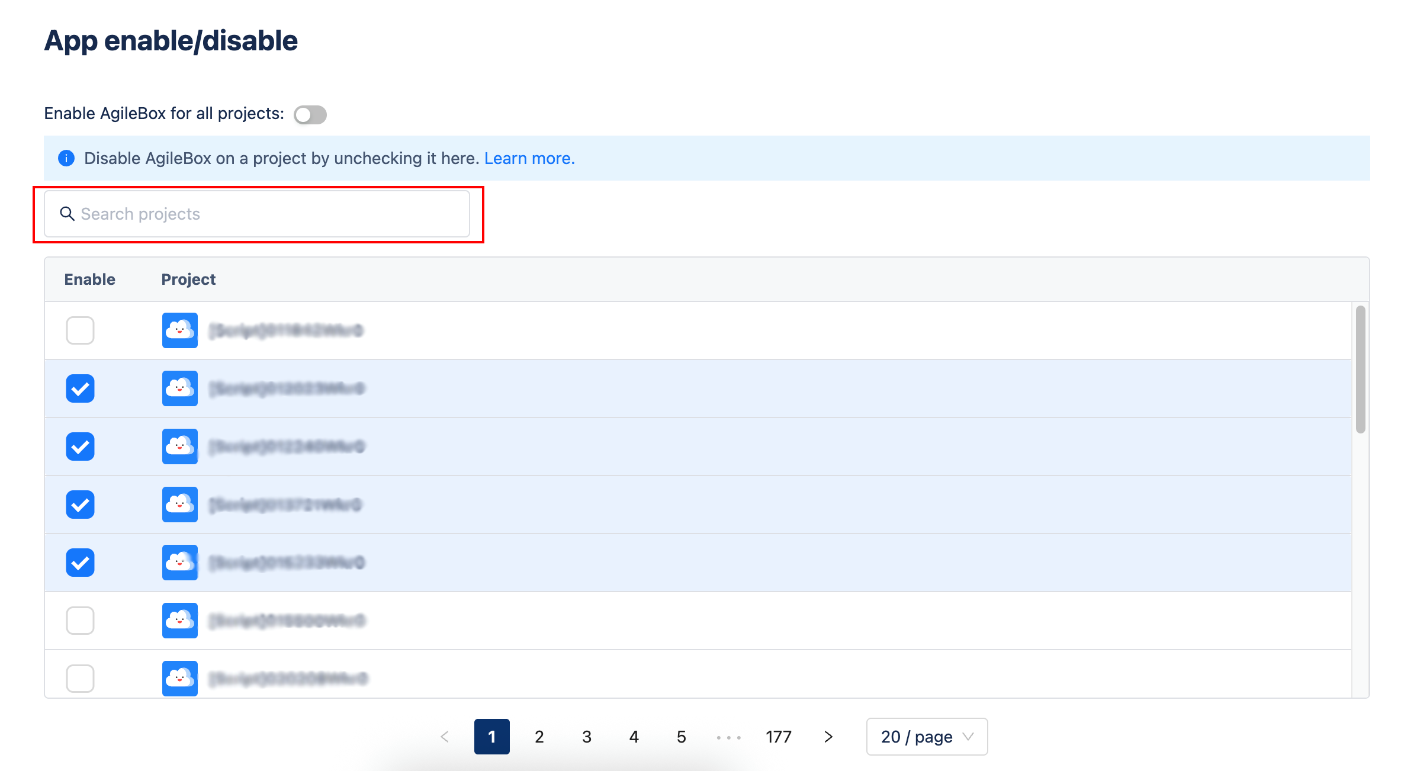
Task: Click the cloud avatar in fifth project row
Action: coord(180,562)
